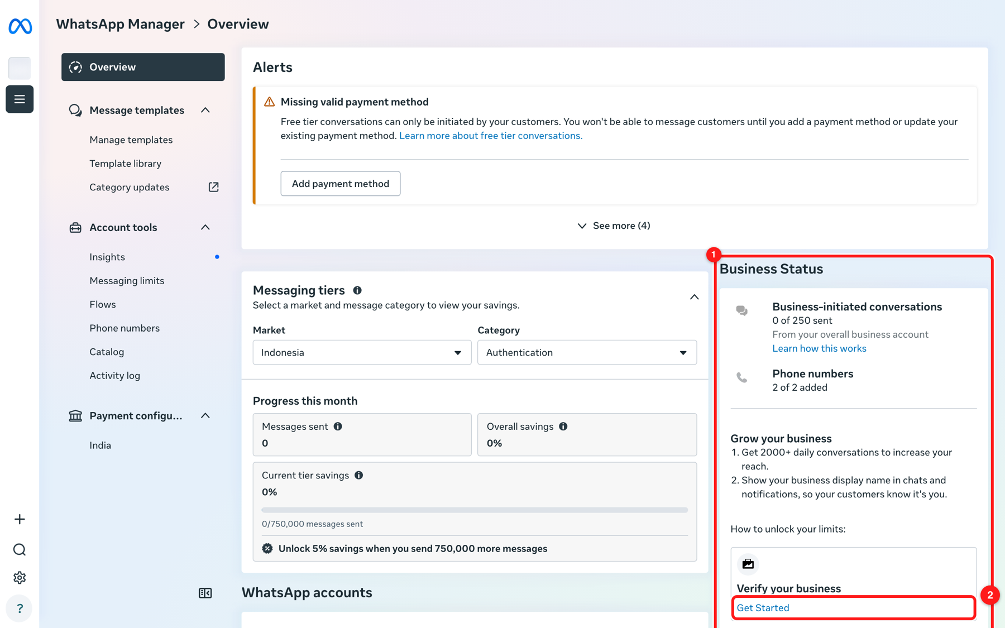Open the help question mark icon
Screen dimensions: 1005x628
[x=20, y=608]
